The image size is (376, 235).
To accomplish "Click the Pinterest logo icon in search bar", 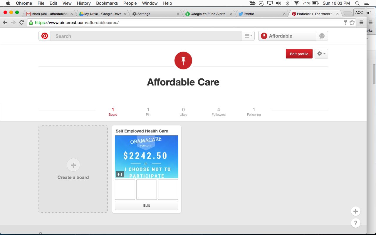I will [45, 36].
